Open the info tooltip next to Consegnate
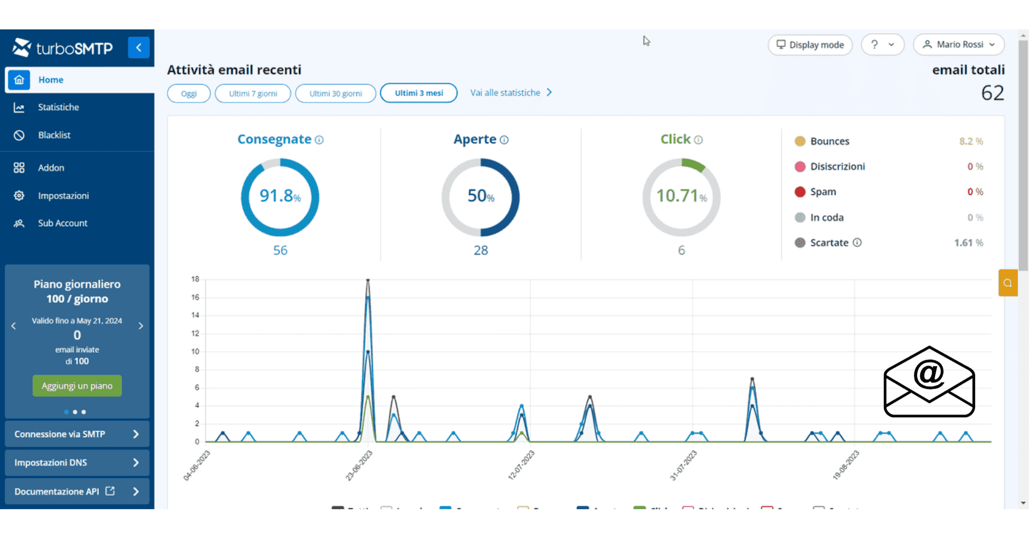This screenshot has height=538, width=1029. click(x=318, y=140)
